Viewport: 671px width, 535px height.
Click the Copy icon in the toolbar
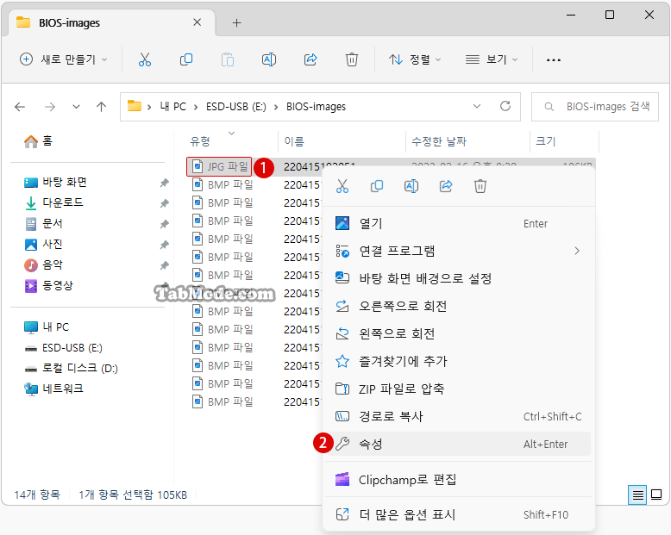(x=185, y=59)
